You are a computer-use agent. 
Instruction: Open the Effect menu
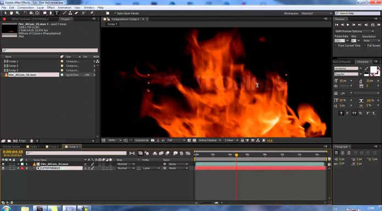pos(50,8)
